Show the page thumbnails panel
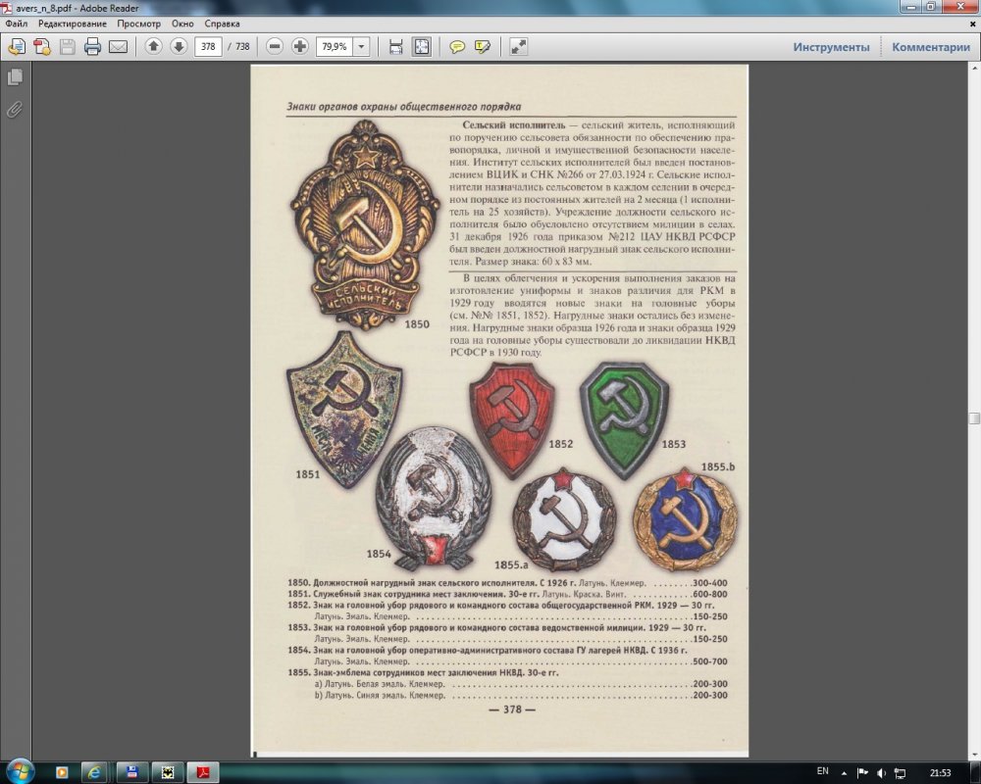 [x=15, y=76]
